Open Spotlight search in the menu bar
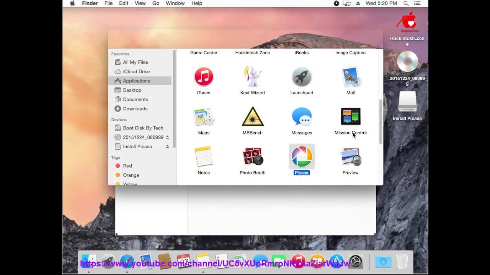Viewport: 490px width, 275px height. (406, 3)
